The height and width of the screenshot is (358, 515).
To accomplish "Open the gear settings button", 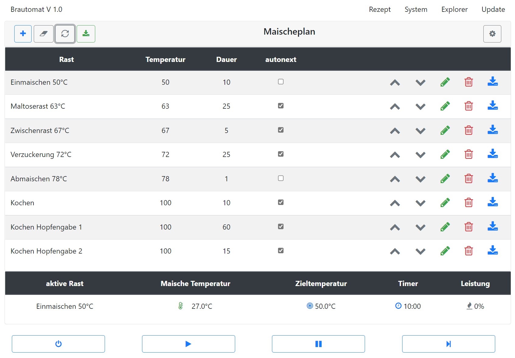I will pyautogui.click(x=492, y=34).
